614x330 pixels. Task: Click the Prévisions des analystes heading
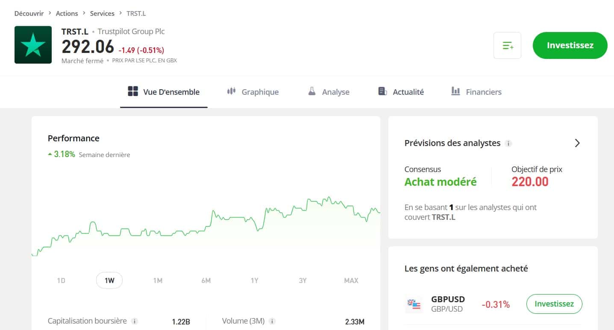pos(452,143)
